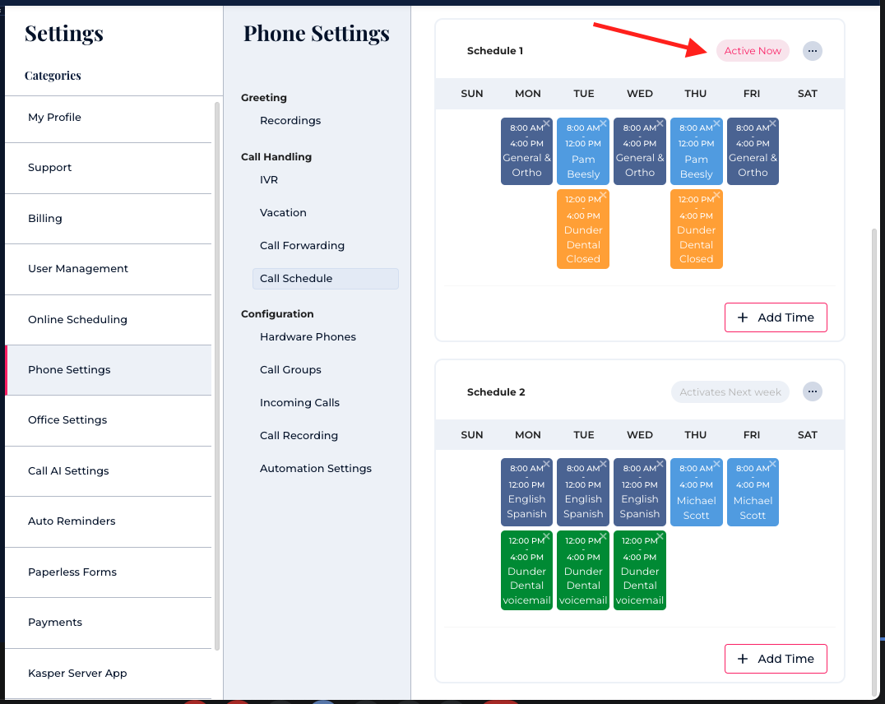This screenshot has height=704, width=885.
Task: Go to Hardware Phones configuration
Action: click(x=308, y=337)
